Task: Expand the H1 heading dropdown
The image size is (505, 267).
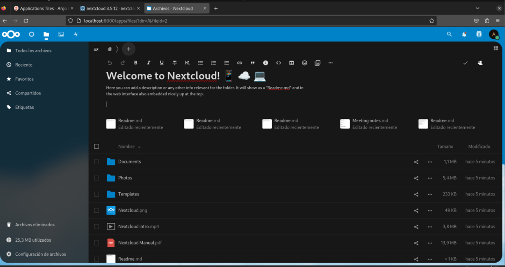Action: [x=187, y=63]
